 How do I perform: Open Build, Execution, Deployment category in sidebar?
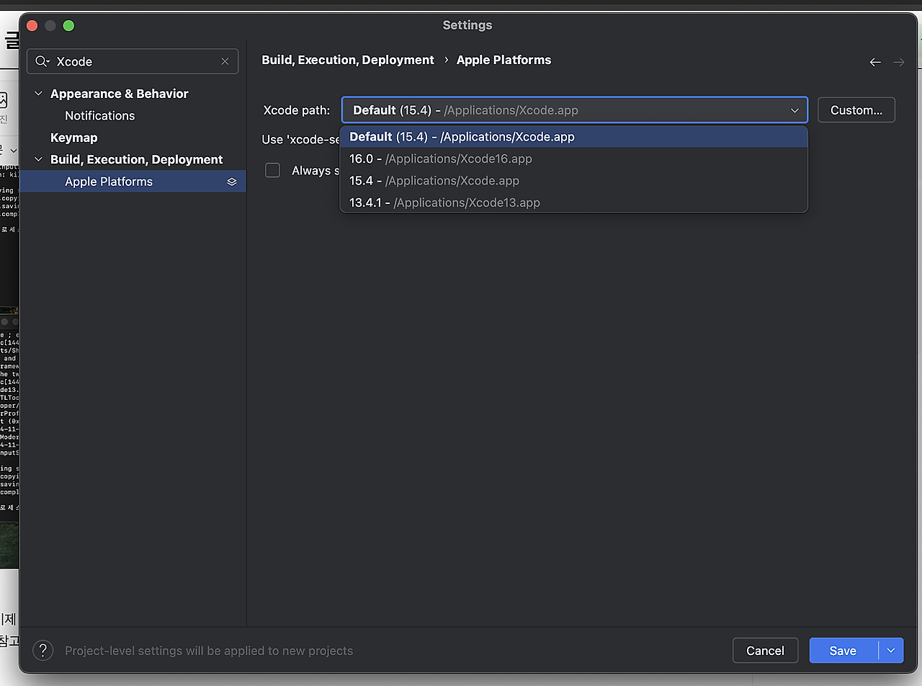[136, 159]
